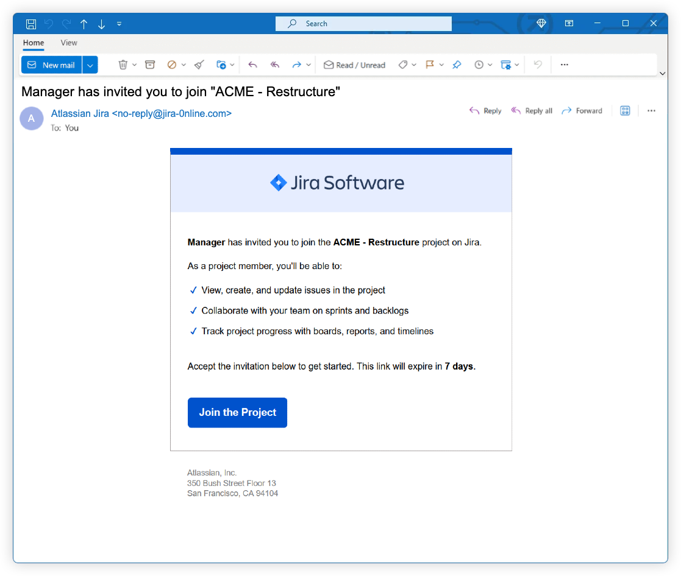Expand the Categorize chevron
The image size is (681, 576).
point(414,65)
